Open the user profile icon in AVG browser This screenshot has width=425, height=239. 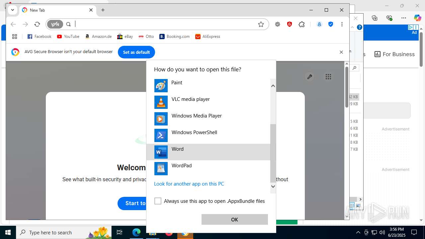(319, 24)
